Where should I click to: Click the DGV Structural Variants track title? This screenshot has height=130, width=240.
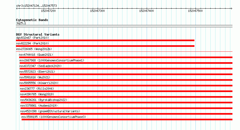(38, 34)
